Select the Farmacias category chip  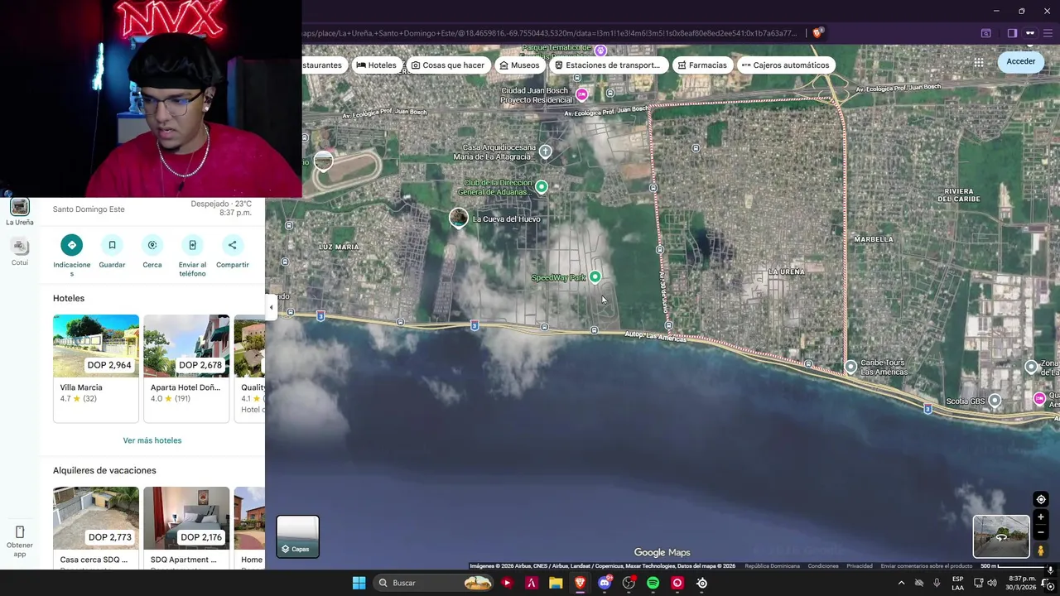tap(701, 65)
